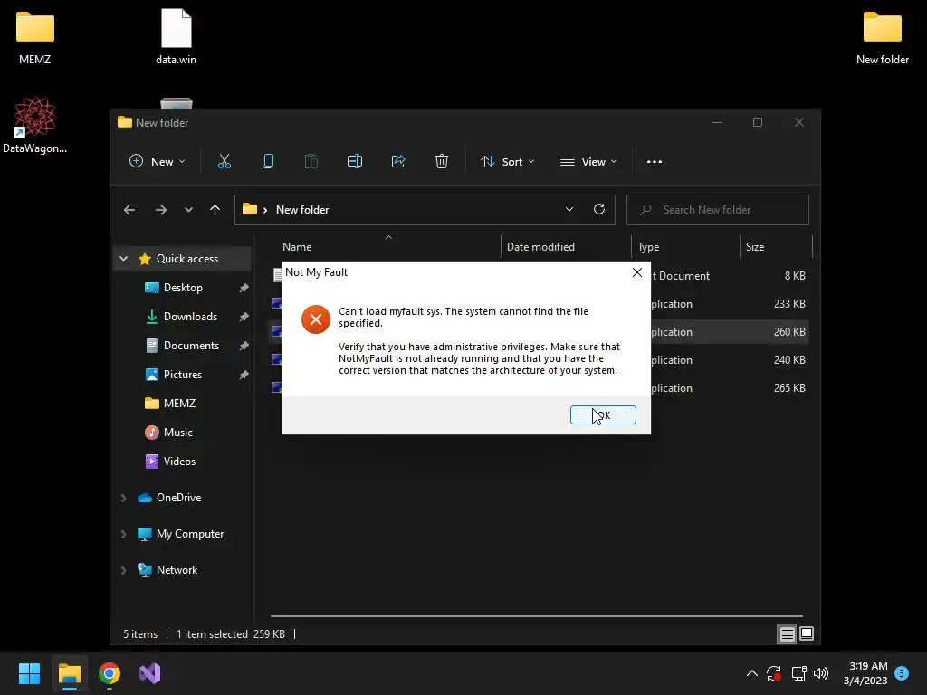This screenshot has height=695, width=927.
Task: Refresh the New folder view
Action: click(x=599, y=210)
